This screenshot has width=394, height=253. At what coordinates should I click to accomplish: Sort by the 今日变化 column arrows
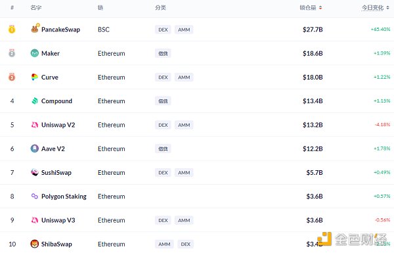[387, 8]
